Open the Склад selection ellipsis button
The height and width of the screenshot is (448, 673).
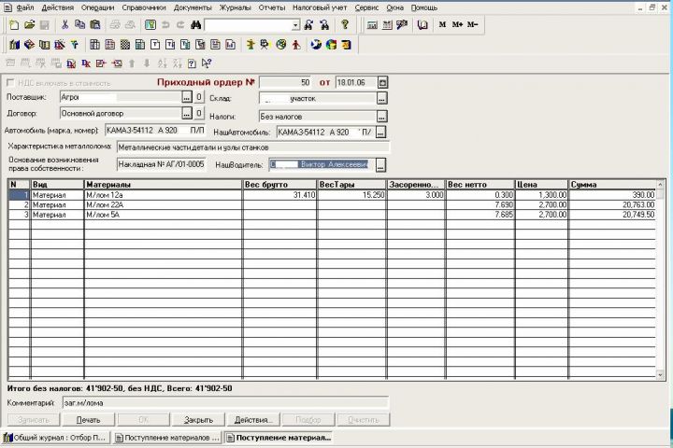click(x=381, y=99)
